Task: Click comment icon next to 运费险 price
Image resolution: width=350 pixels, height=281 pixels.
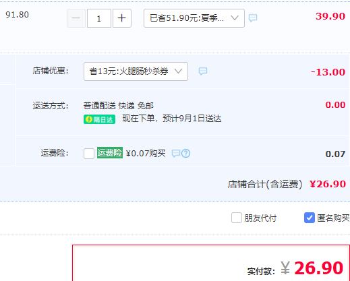Action: [x=176, y=154]
